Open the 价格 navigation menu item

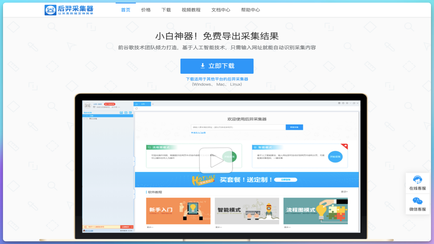pos(146,10)
